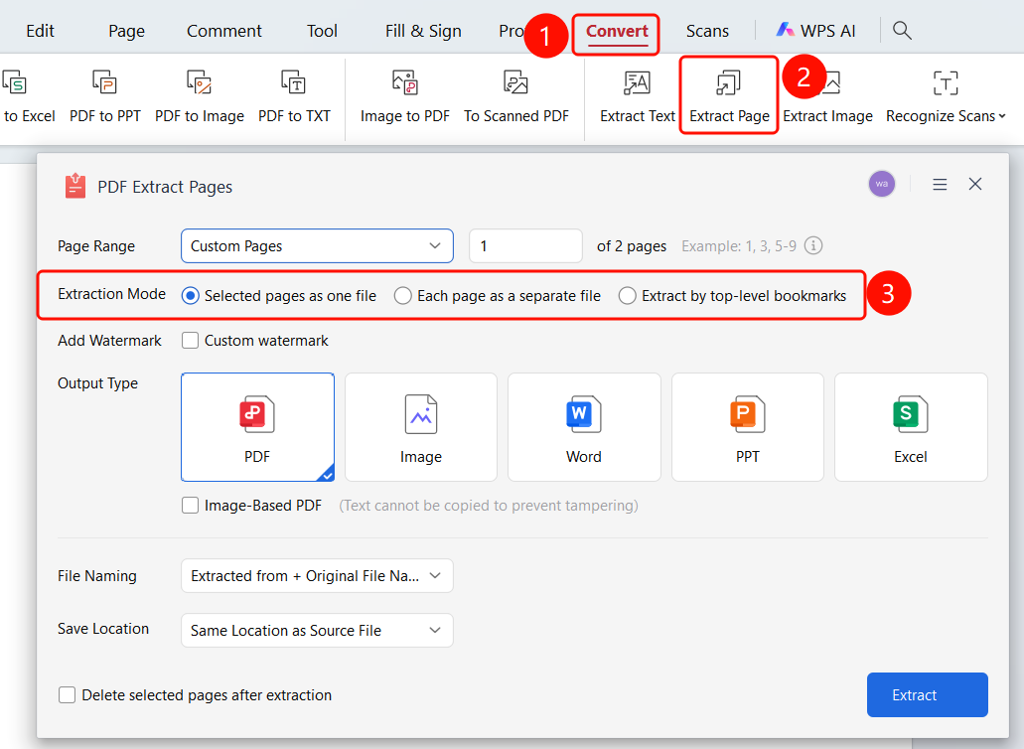1024x749 pixels.
Task: Pick Word as output type
Action: click(584, 427)
